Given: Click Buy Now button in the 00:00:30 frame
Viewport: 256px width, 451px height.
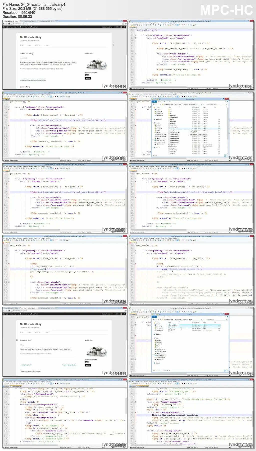Looking at the screenshot, I should 88,78.
